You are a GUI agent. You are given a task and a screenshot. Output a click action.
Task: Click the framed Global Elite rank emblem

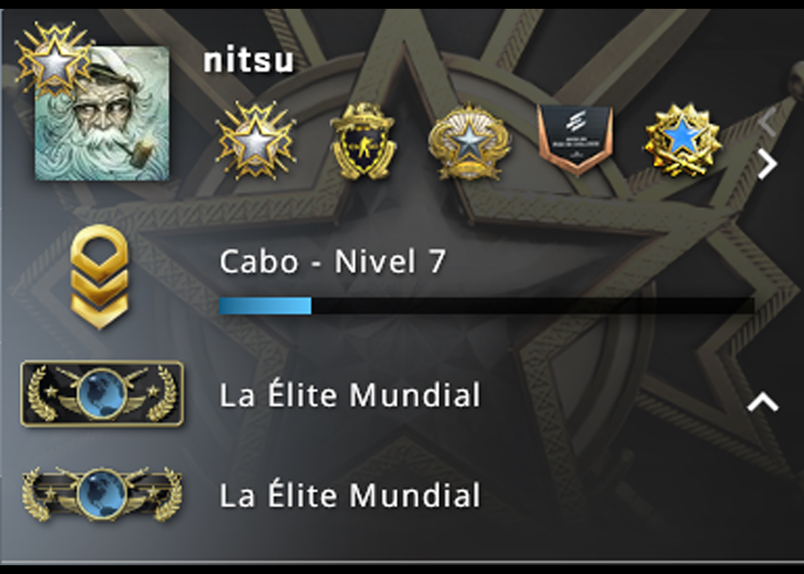pos(102,393)
